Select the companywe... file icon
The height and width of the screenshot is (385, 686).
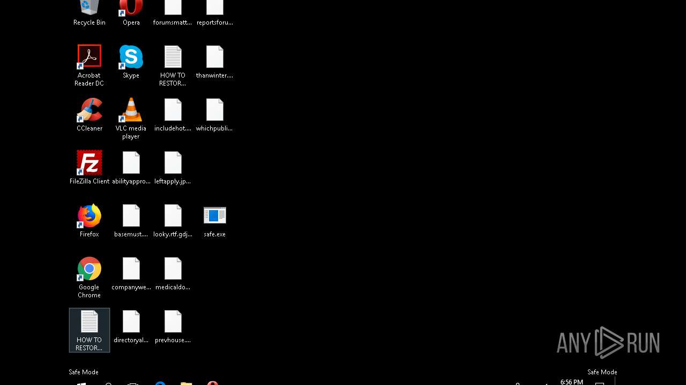[x=131, y=273]
